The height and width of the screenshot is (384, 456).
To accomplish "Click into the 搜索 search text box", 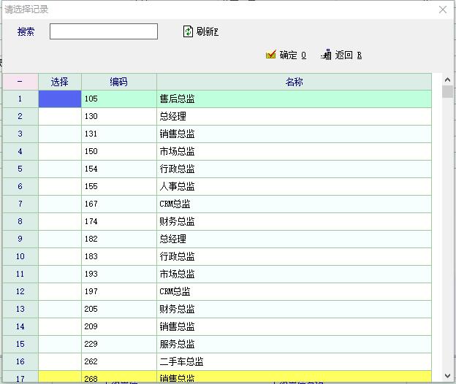I will [x=104, y=31].
